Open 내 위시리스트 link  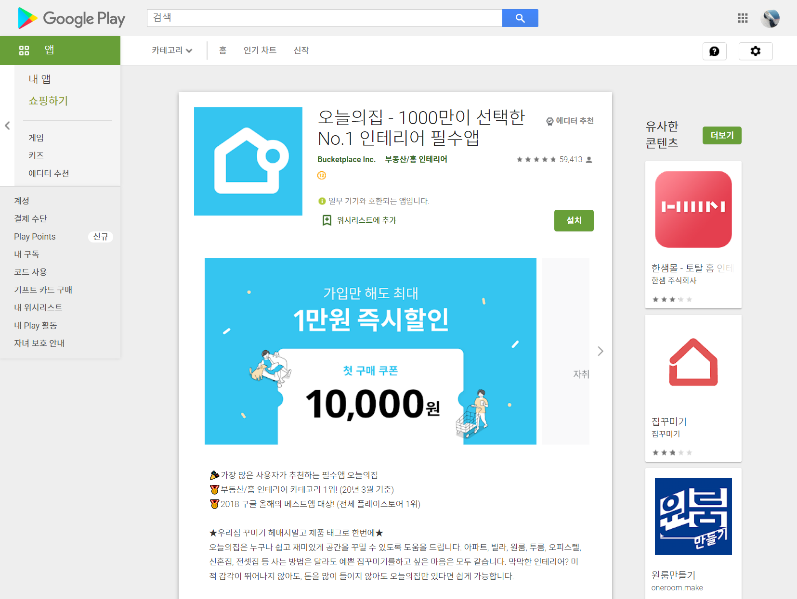[38, 307]
